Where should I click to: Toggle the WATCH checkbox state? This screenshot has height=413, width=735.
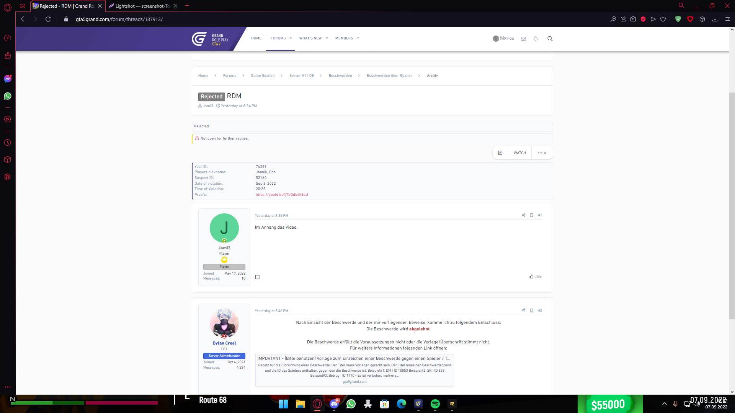[500, 153]
